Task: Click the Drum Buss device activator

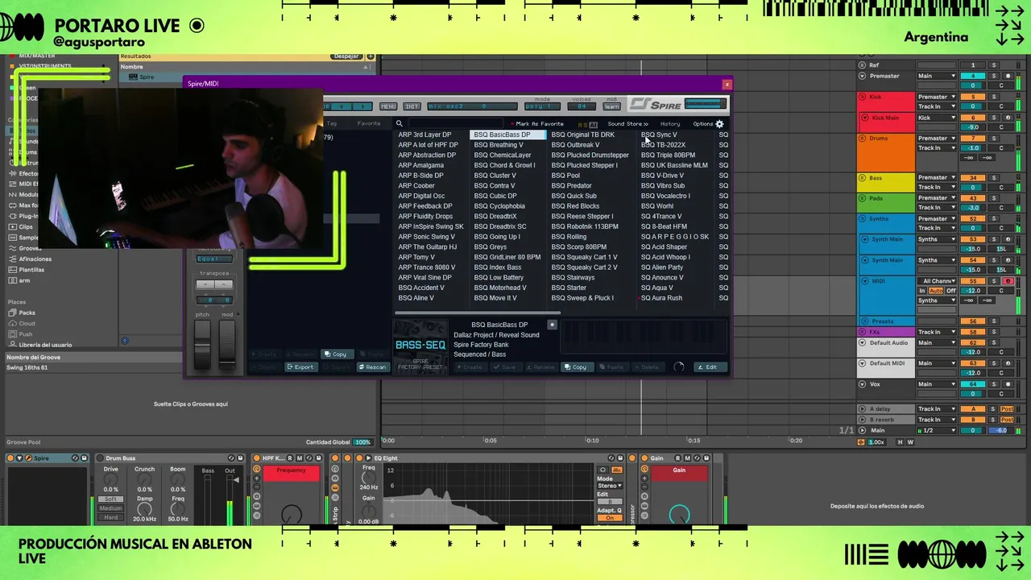Action: pos(100,458)
